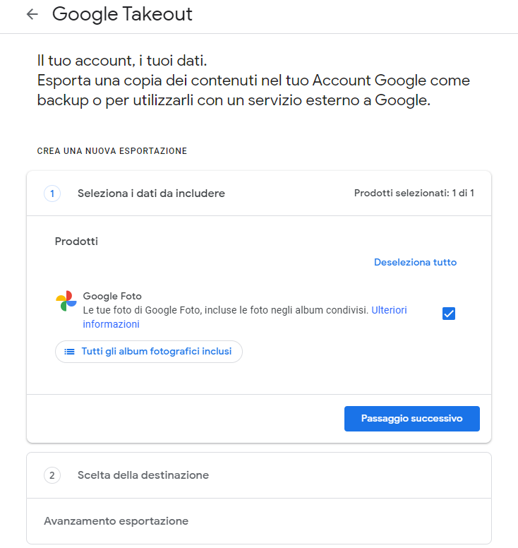Expand Avanzamento esportazione section

coord(259,521)
